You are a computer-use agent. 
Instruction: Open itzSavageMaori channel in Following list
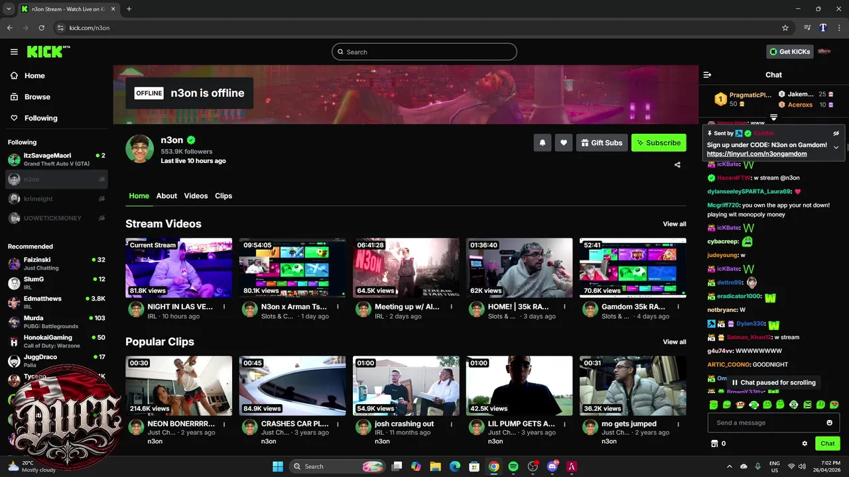point(56,160)
